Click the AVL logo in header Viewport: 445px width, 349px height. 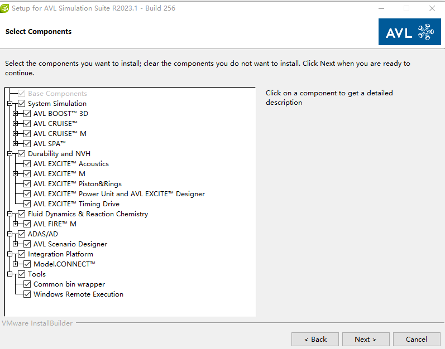tap(409, 32)
